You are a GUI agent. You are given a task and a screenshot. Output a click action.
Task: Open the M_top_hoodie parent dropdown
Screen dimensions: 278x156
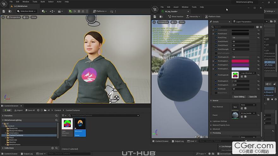click(x=248, y=113)
